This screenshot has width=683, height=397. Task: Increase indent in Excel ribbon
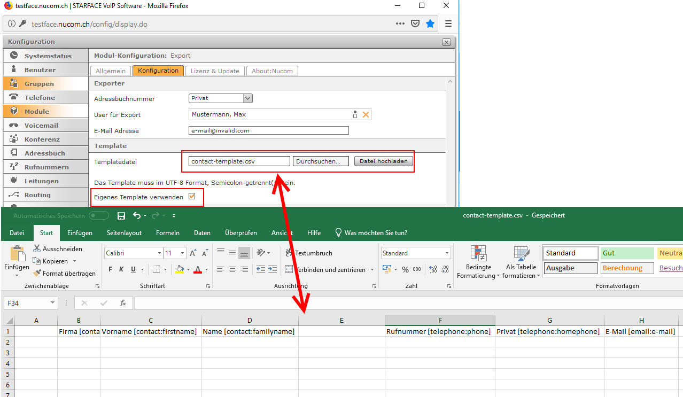pyautogui.click(x=273, y=269)
